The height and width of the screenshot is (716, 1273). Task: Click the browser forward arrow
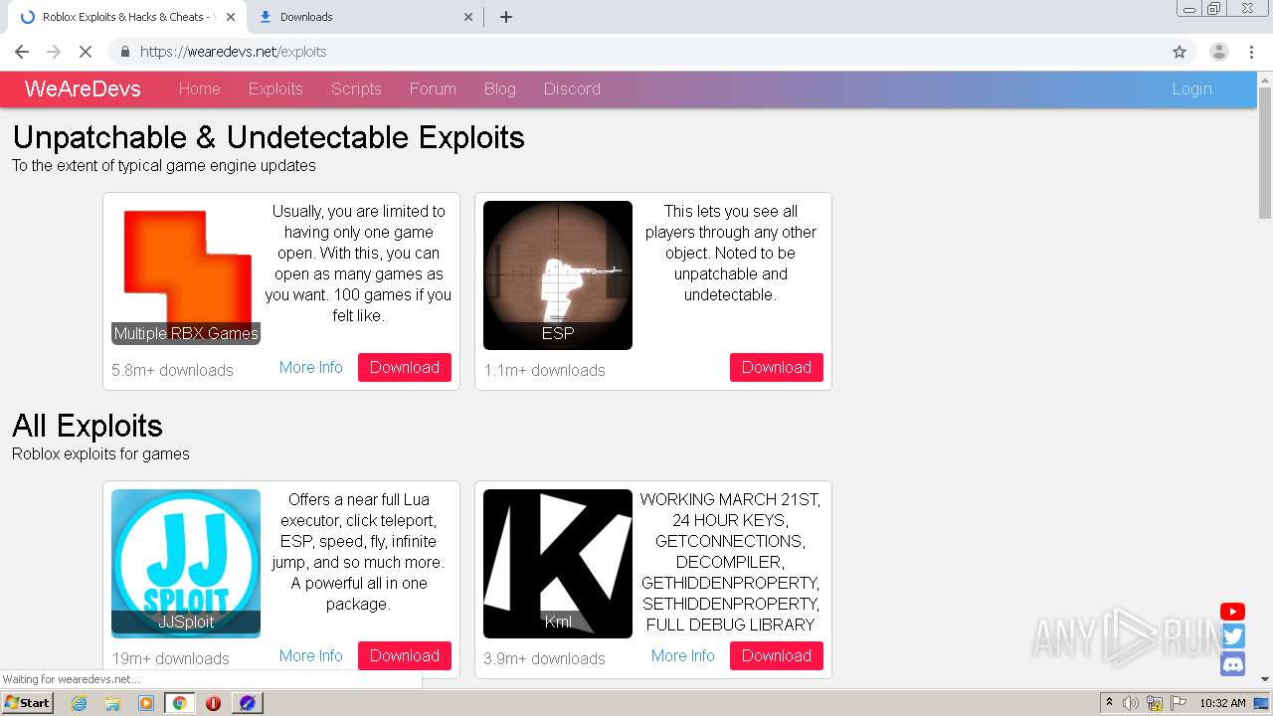54,52
